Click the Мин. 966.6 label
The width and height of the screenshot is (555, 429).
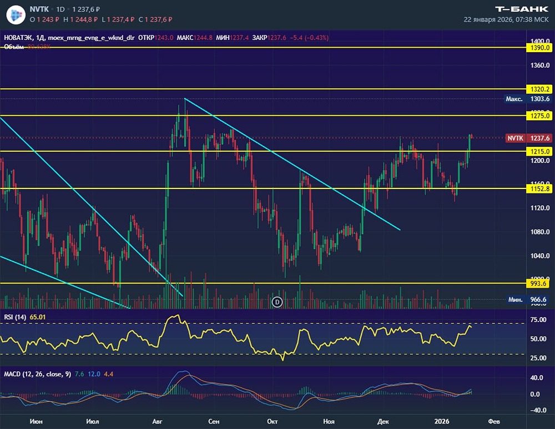click(528, 300)
